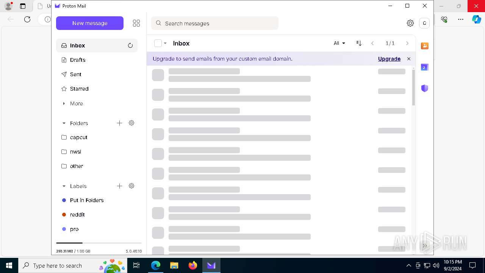Launch Microsoft Edge from taskbar

click(156, 265)
